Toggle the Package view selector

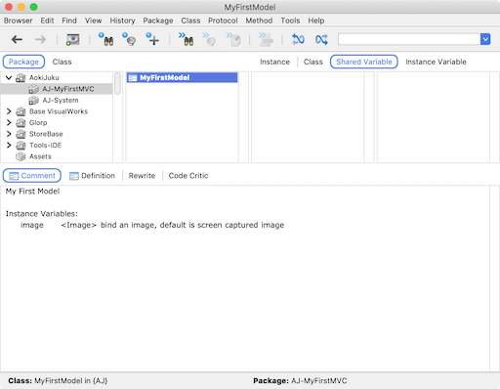click(23, 62)
